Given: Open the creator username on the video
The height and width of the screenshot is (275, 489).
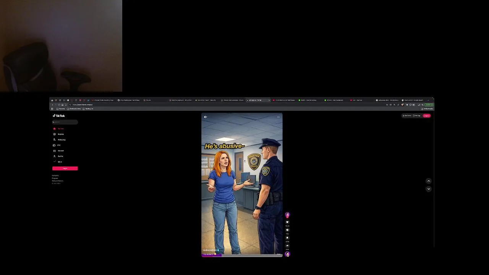Looking at the screenshot, I should [x=210, y=250].
